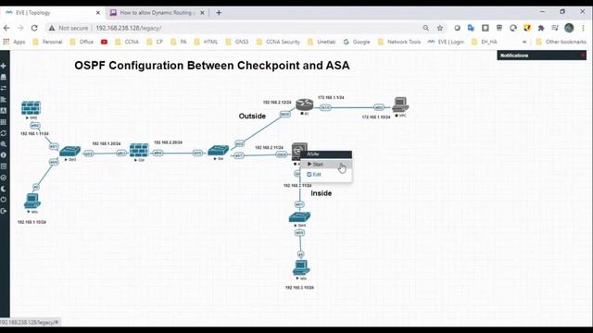This screenshot has width=593, height=333.
Task: Open the Extensions puzzle menu
Action: [541, 28]
